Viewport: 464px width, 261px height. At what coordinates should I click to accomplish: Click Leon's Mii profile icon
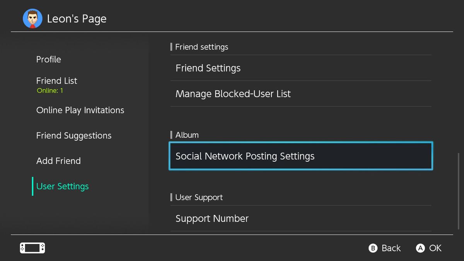pyautogui.click(x=32, y=18)
